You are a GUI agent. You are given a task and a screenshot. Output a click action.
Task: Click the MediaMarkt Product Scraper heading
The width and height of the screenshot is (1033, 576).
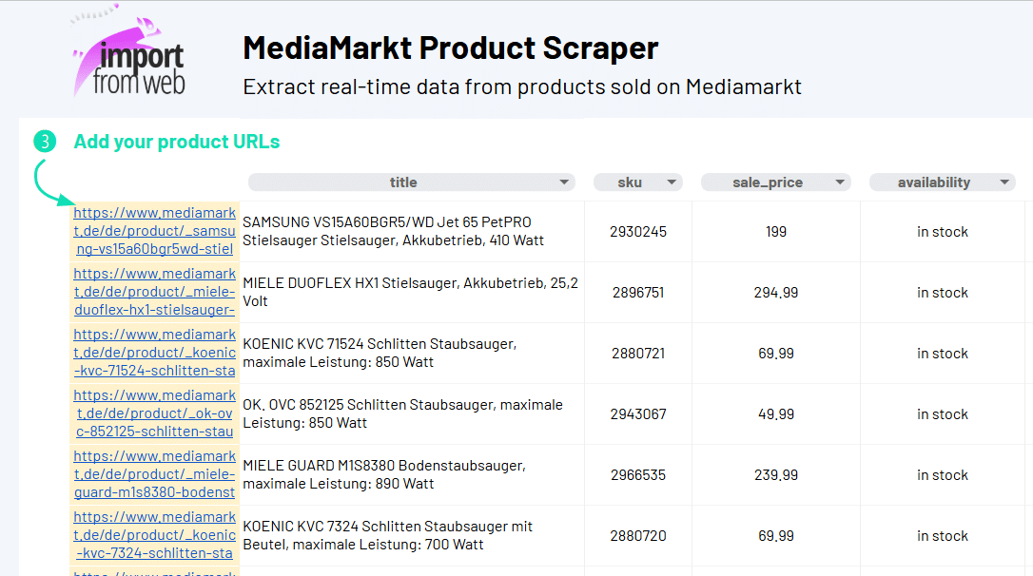(x=450, y=48)
